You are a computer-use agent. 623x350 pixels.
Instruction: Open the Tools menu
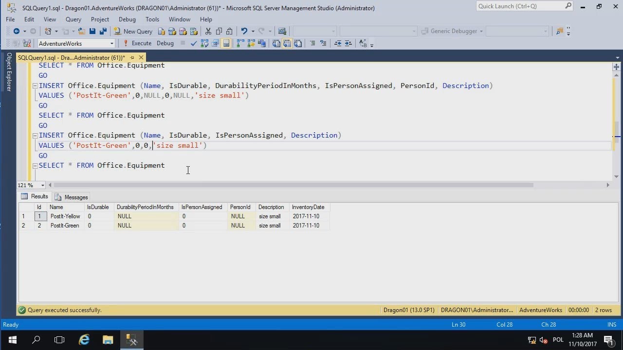152,19
